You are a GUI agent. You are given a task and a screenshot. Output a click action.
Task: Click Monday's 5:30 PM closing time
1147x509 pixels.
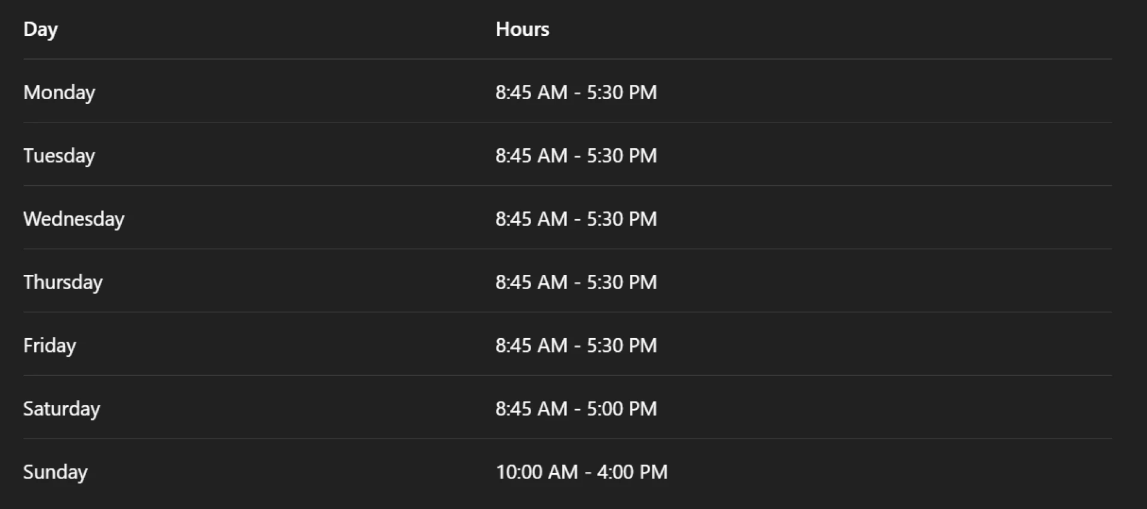pos(621,93)
